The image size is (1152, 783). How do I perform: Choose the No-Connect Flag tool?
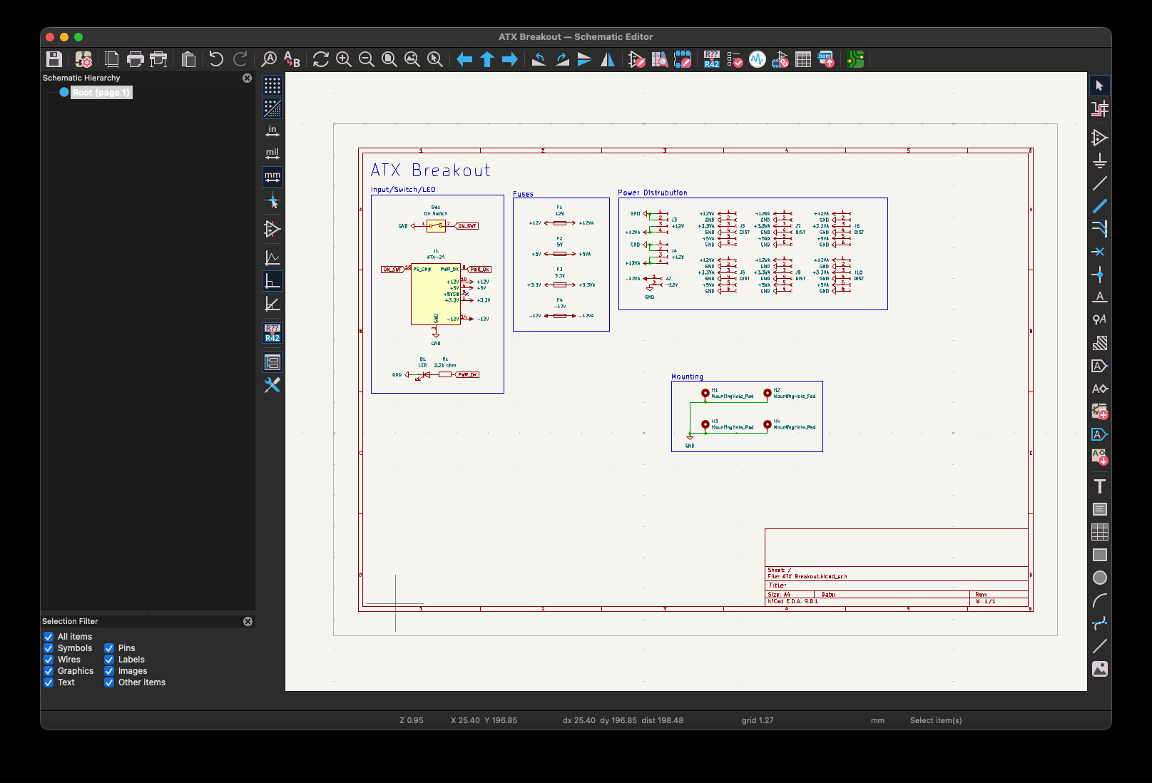(1099, 252)
